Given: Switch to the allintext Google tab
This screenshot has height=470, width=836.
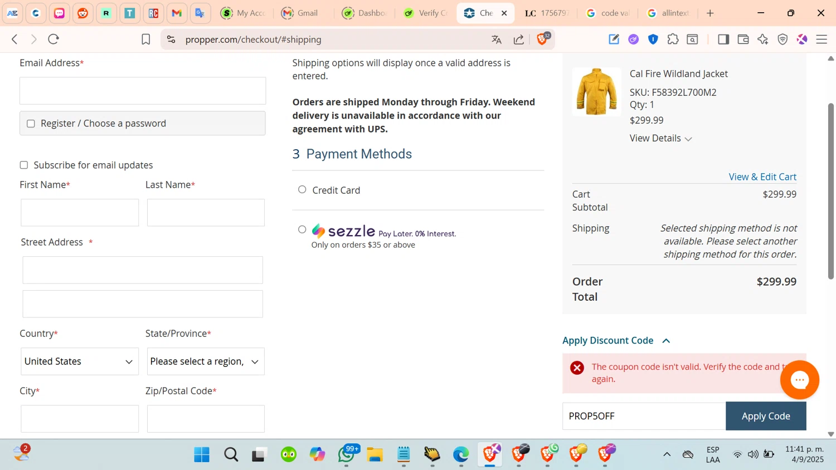Looking at the screenshot, I should (668, 13).
